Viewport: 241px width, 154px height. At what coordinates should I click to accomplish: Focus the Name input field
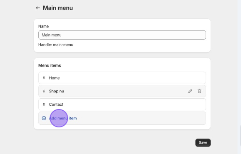(122, 35)
